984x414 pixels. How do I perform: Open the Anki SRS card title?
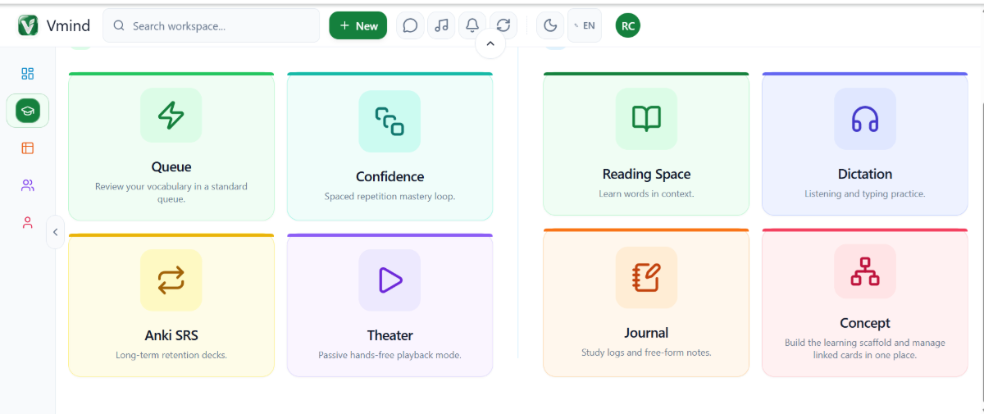point(171,335)
